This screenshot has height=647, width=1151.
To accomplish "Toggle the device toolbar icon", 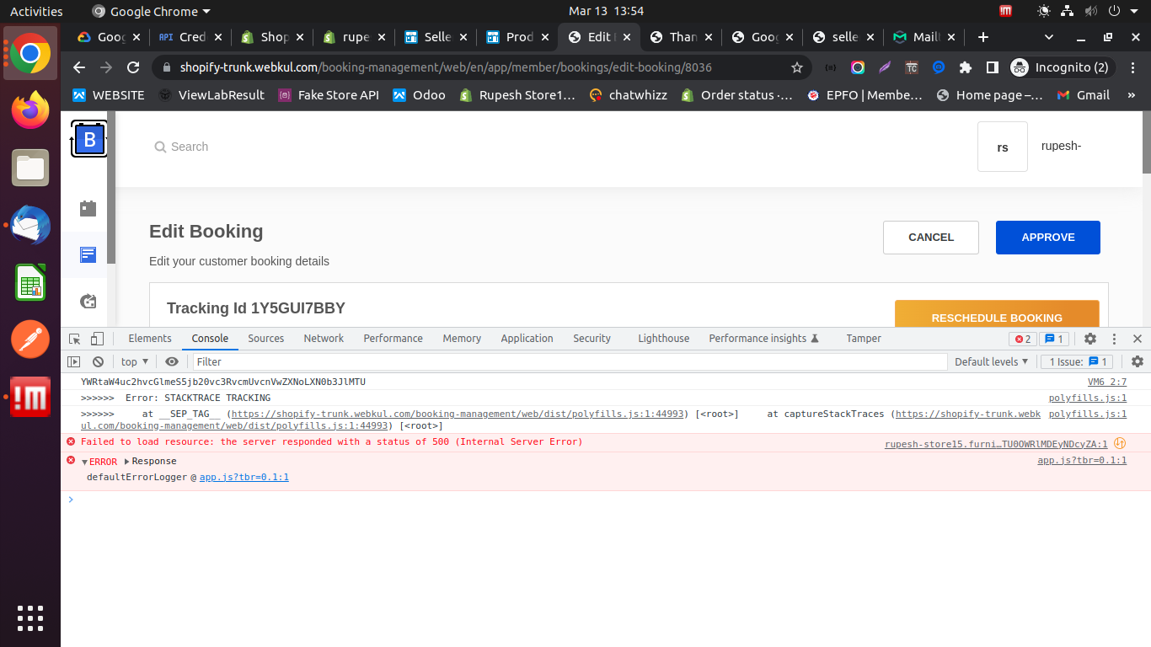I will pyautogui.click(x=97, y=339).
